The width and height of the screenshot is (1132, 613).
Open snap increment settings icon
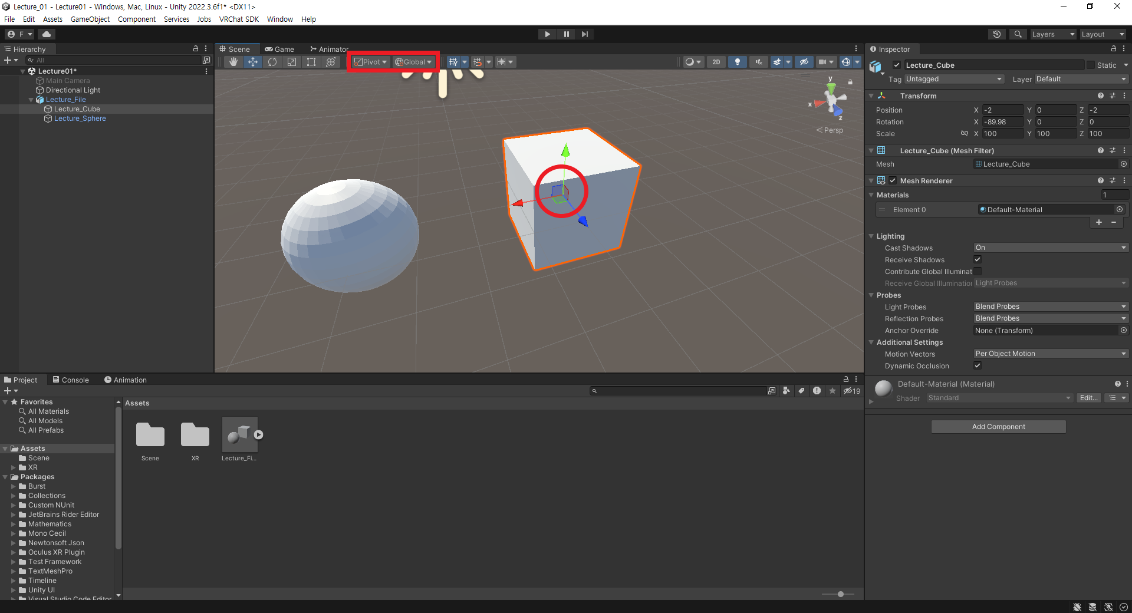pos(502,62)
